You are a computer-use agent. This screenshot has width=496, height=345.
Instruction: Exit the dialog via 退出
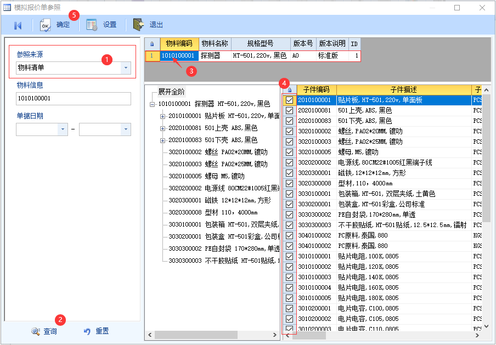point(148,25)
